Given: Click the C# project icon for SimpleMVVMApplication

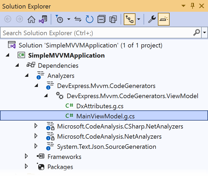Looking at the screenshot, I should 21,55.
